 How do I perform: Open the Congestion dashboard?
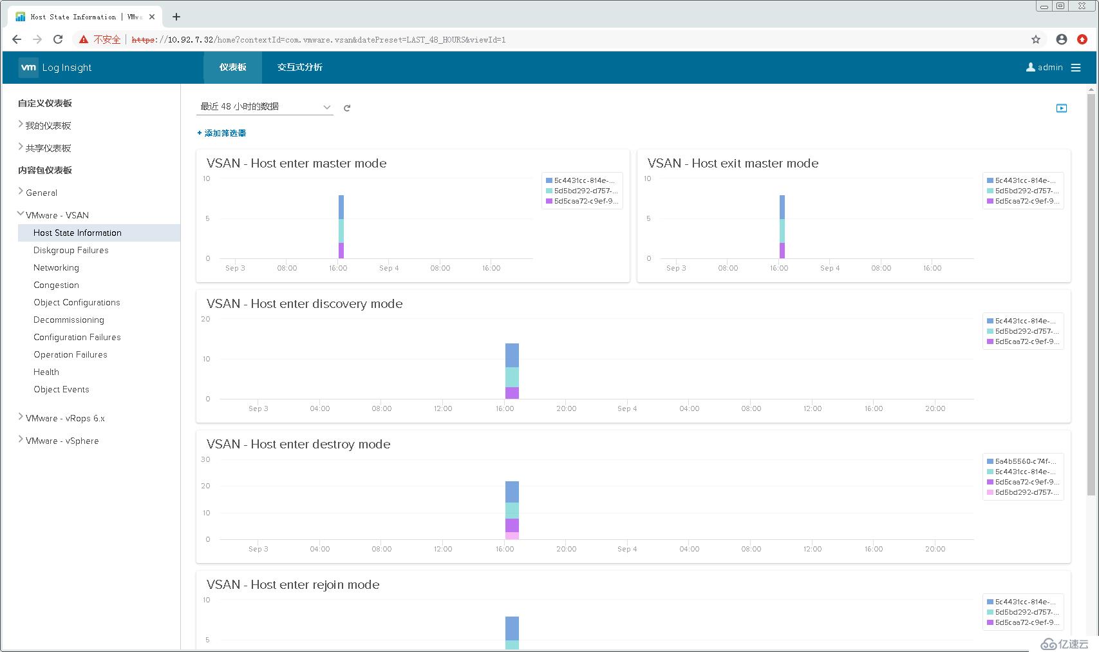[56, 285]
